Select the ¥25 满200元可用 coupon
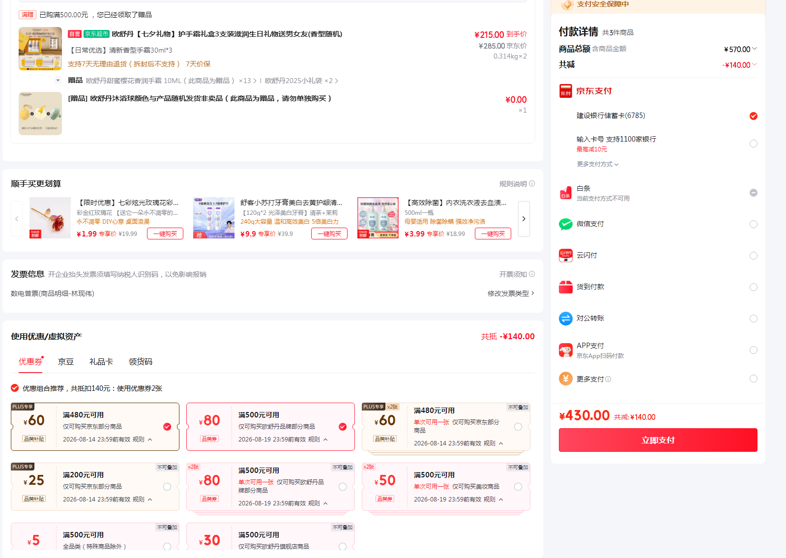Screen dimensions: 786x558 [x=167, y=487]
